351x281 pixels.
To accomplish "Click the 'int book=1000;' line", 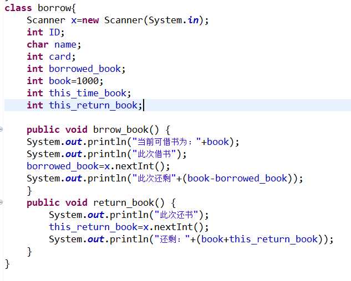I will pos(65,81).
